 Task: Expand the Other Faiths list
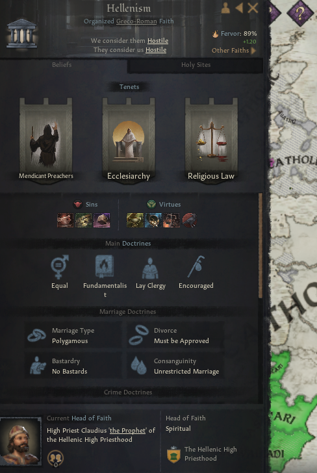234,51
